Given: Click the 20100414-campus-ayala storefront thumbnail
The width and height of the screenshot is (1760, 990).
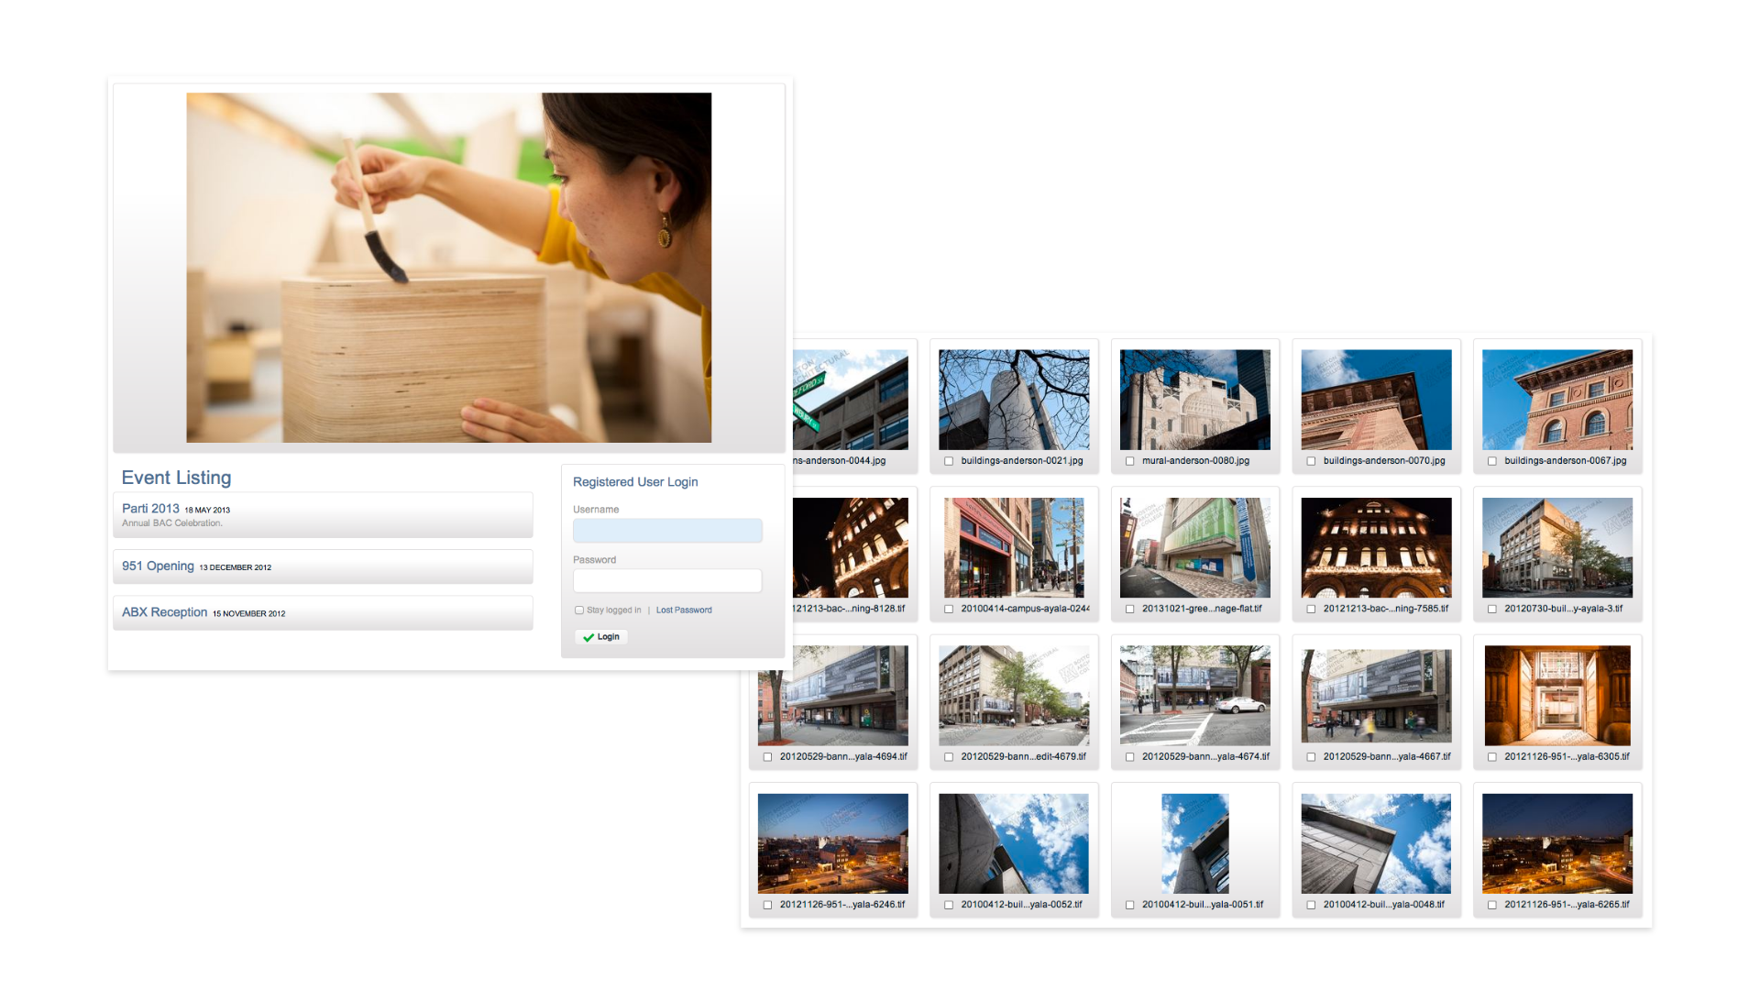Looking at the screenshot, I should point(1014,547).
